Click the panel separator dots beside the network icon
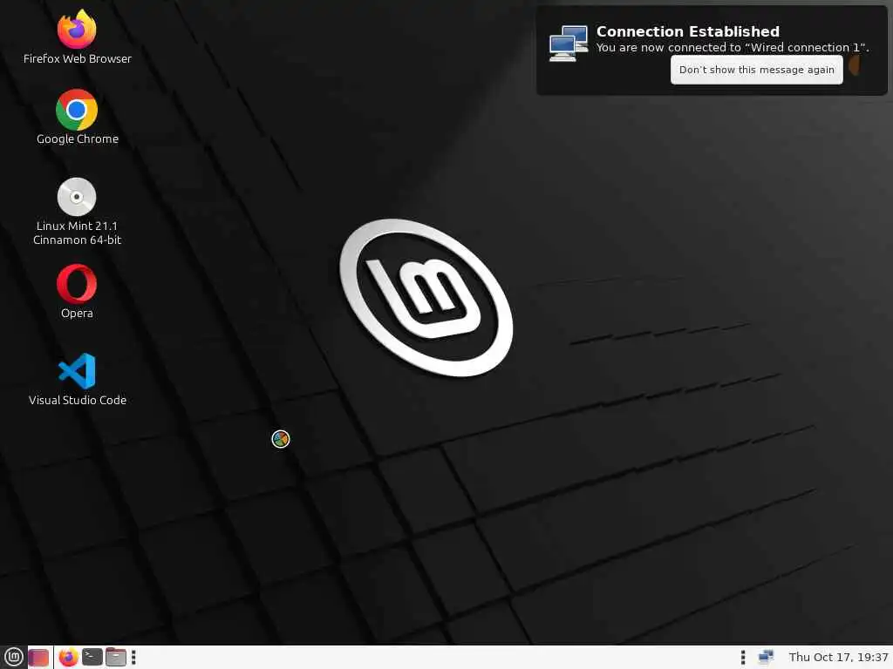Viewport: 893px width, 669px height. tap(743, 657)
